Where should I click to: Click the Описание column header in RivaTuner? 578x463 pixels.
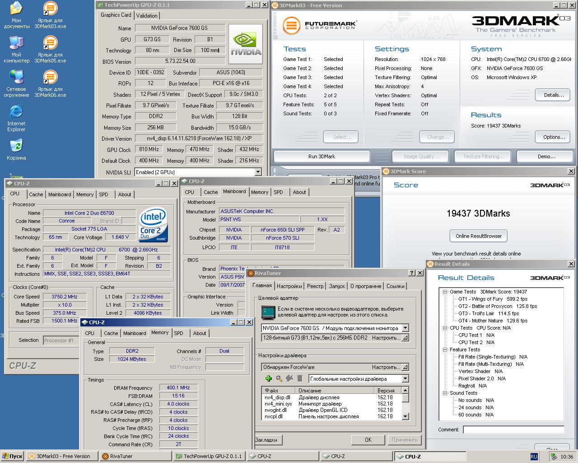click(335, 390)
